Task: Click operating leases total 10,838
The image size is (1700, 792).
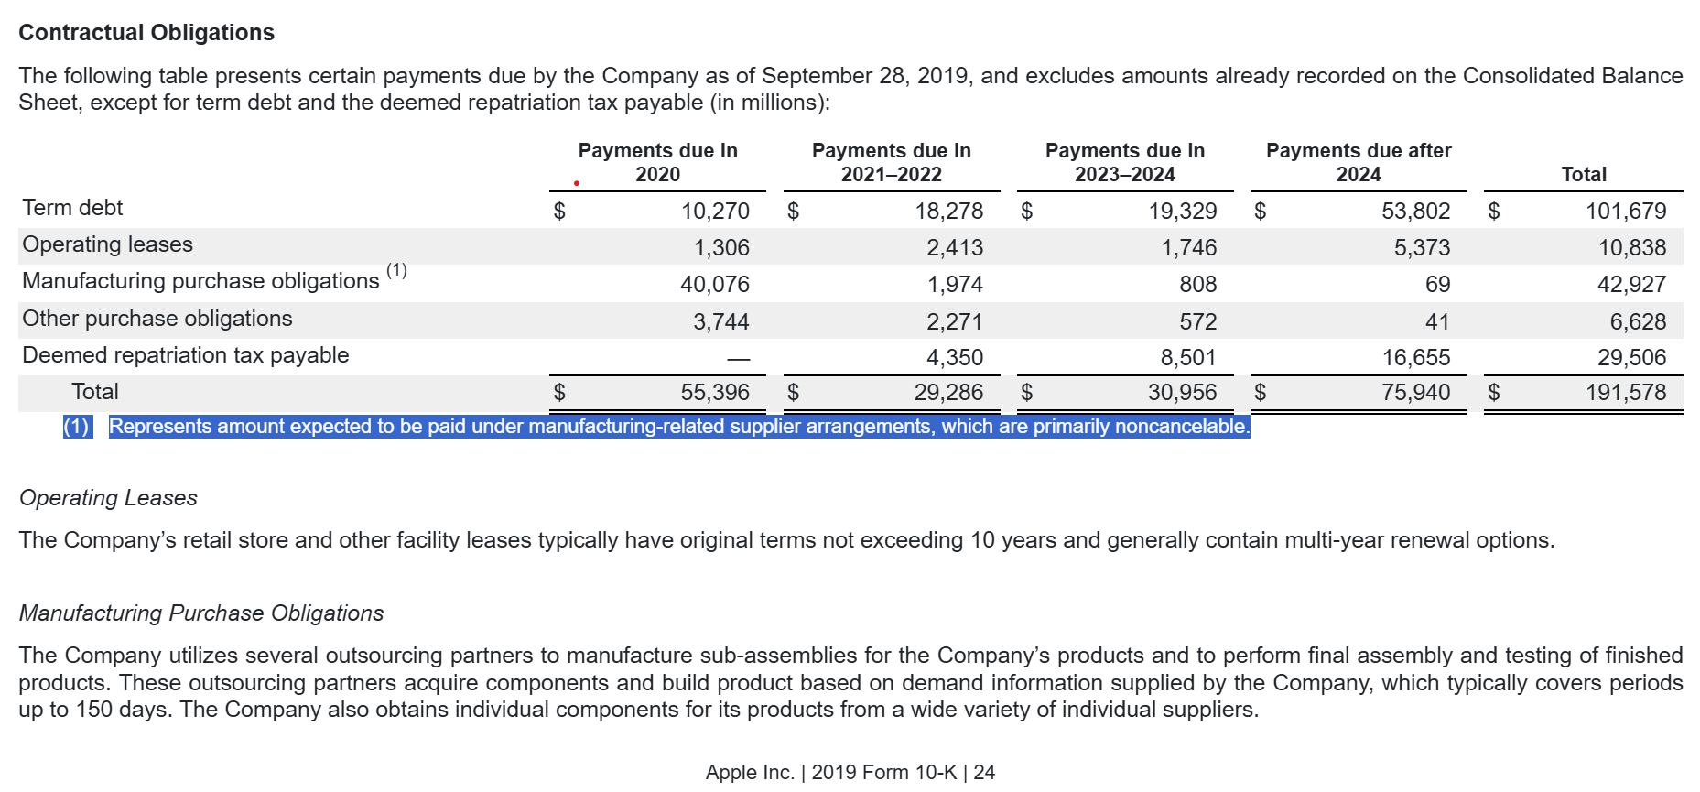Action: coord(1632,248)
